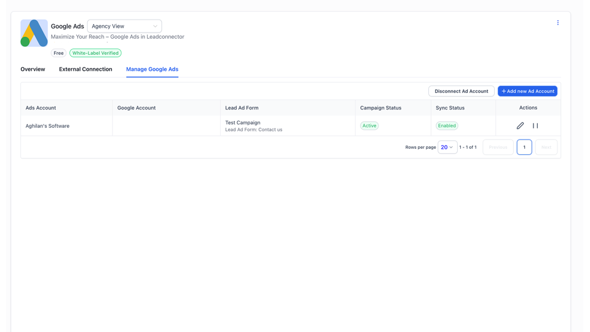Screen dimensions: 590x332
Task: Open the Agency View dropdown
Action: pyautogui.click(x=124, y=26)
